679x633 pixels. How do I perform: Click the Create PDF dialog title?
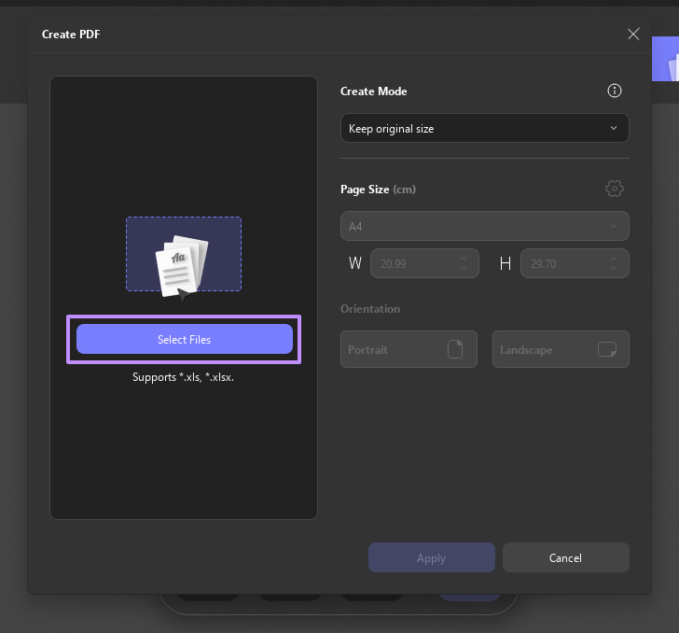coord(71,35)
